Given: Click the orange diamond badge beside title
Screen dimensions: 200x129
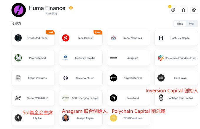Looking at the screenshot, I should 71,8.
